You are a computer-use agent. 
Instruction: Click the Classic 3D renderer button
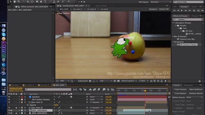[164, 9]
